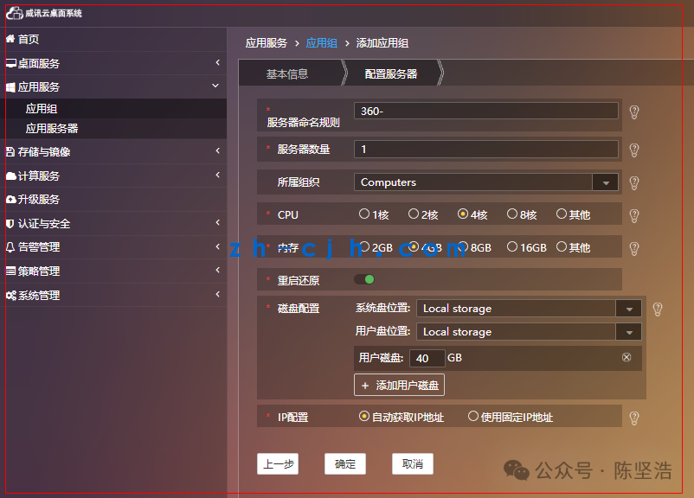
Task: Select memory 其他 option
Action: pyautogui.click(x=562, y=246)
